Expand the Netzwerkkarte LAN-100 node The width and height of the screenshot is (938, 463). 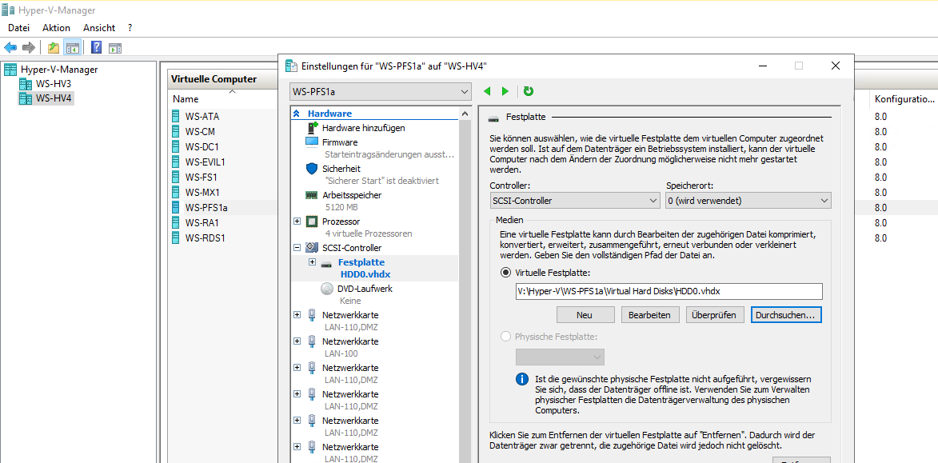(297, 341)
